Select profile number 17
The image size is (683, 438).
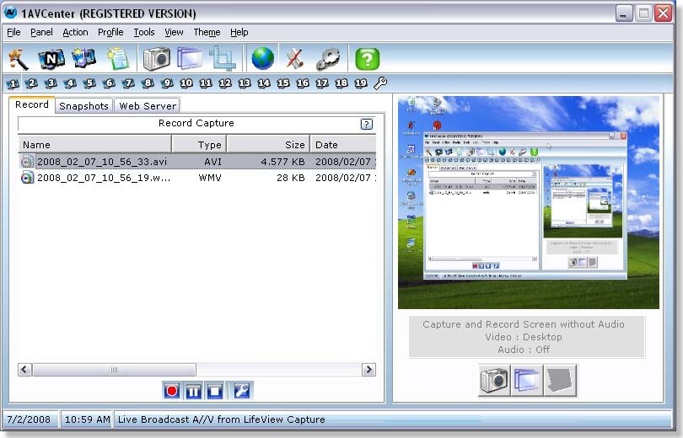[322, 83]
